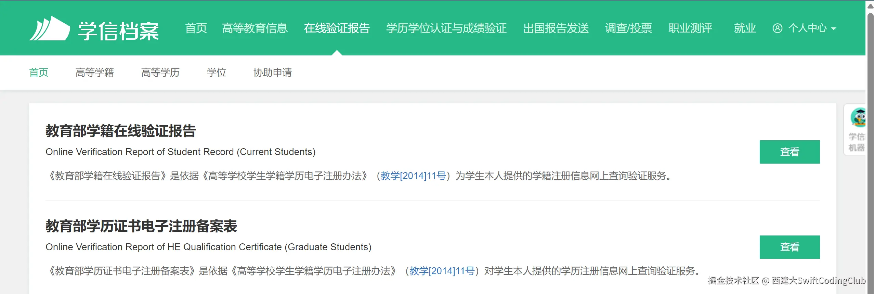Open 教学[2014]11号 link in 学籍 description

coord(413,176)
